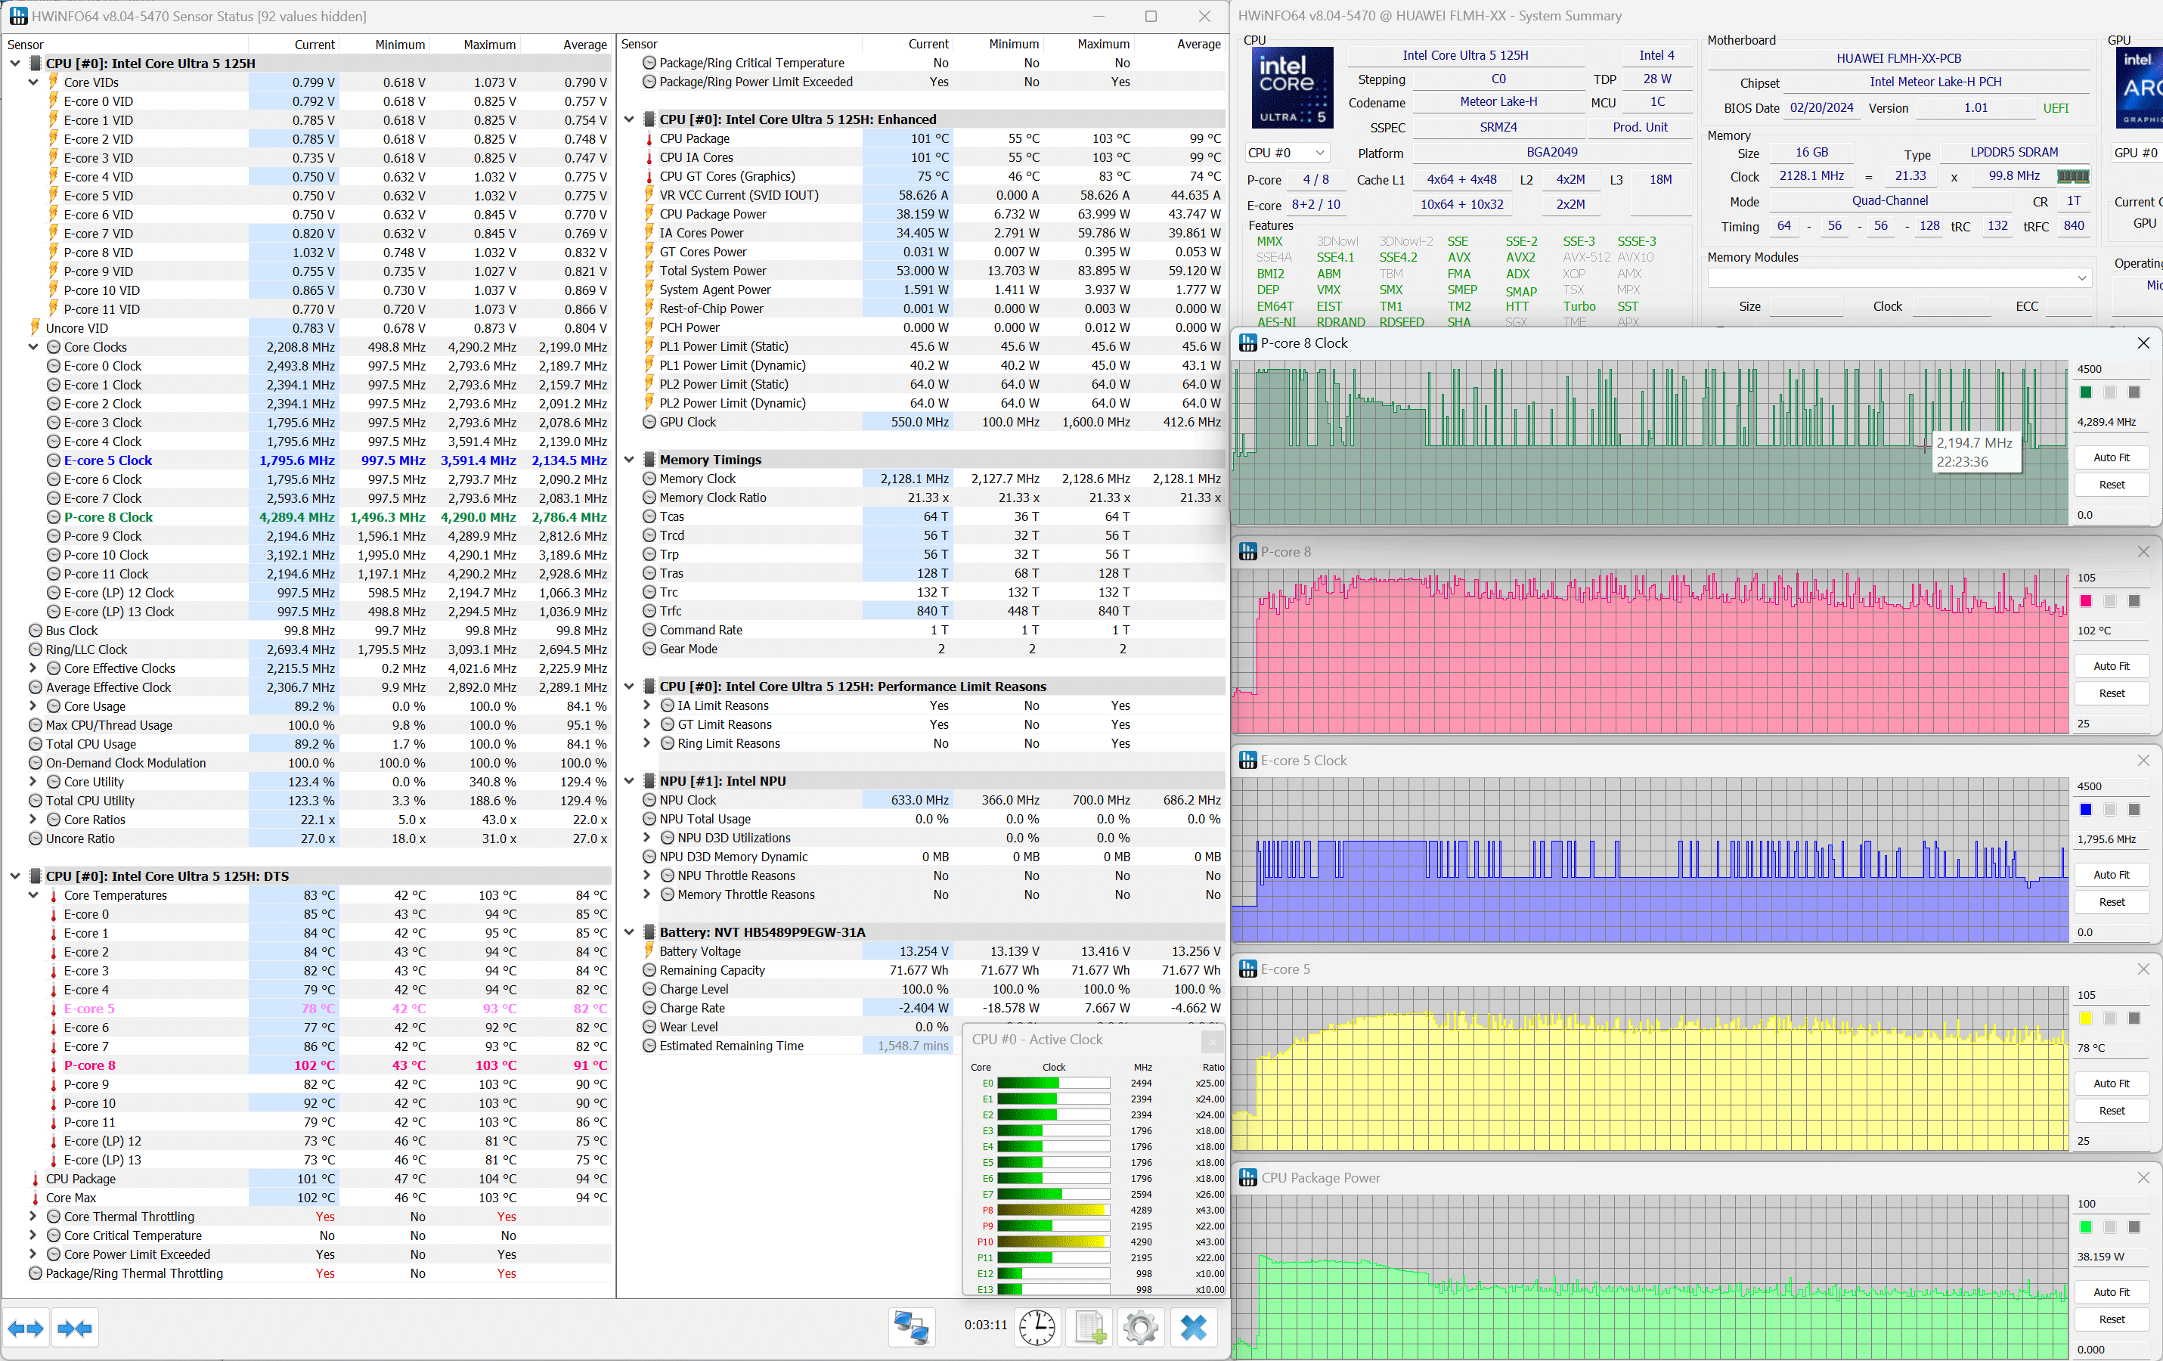The height and width of the screenshot is (1361, 2163).
Task: Expand the IA Limit Reasons group
Action: click(x=646, y=706)
